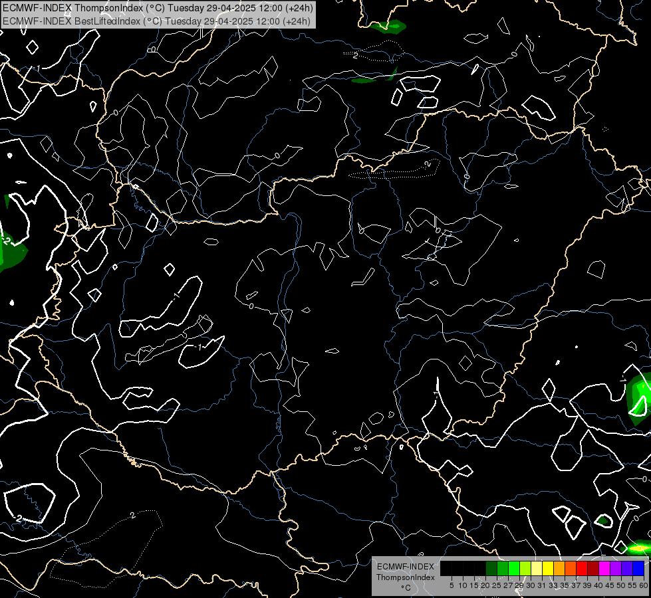Click the legend title ECMWF-INDEX

click(406, 567)
